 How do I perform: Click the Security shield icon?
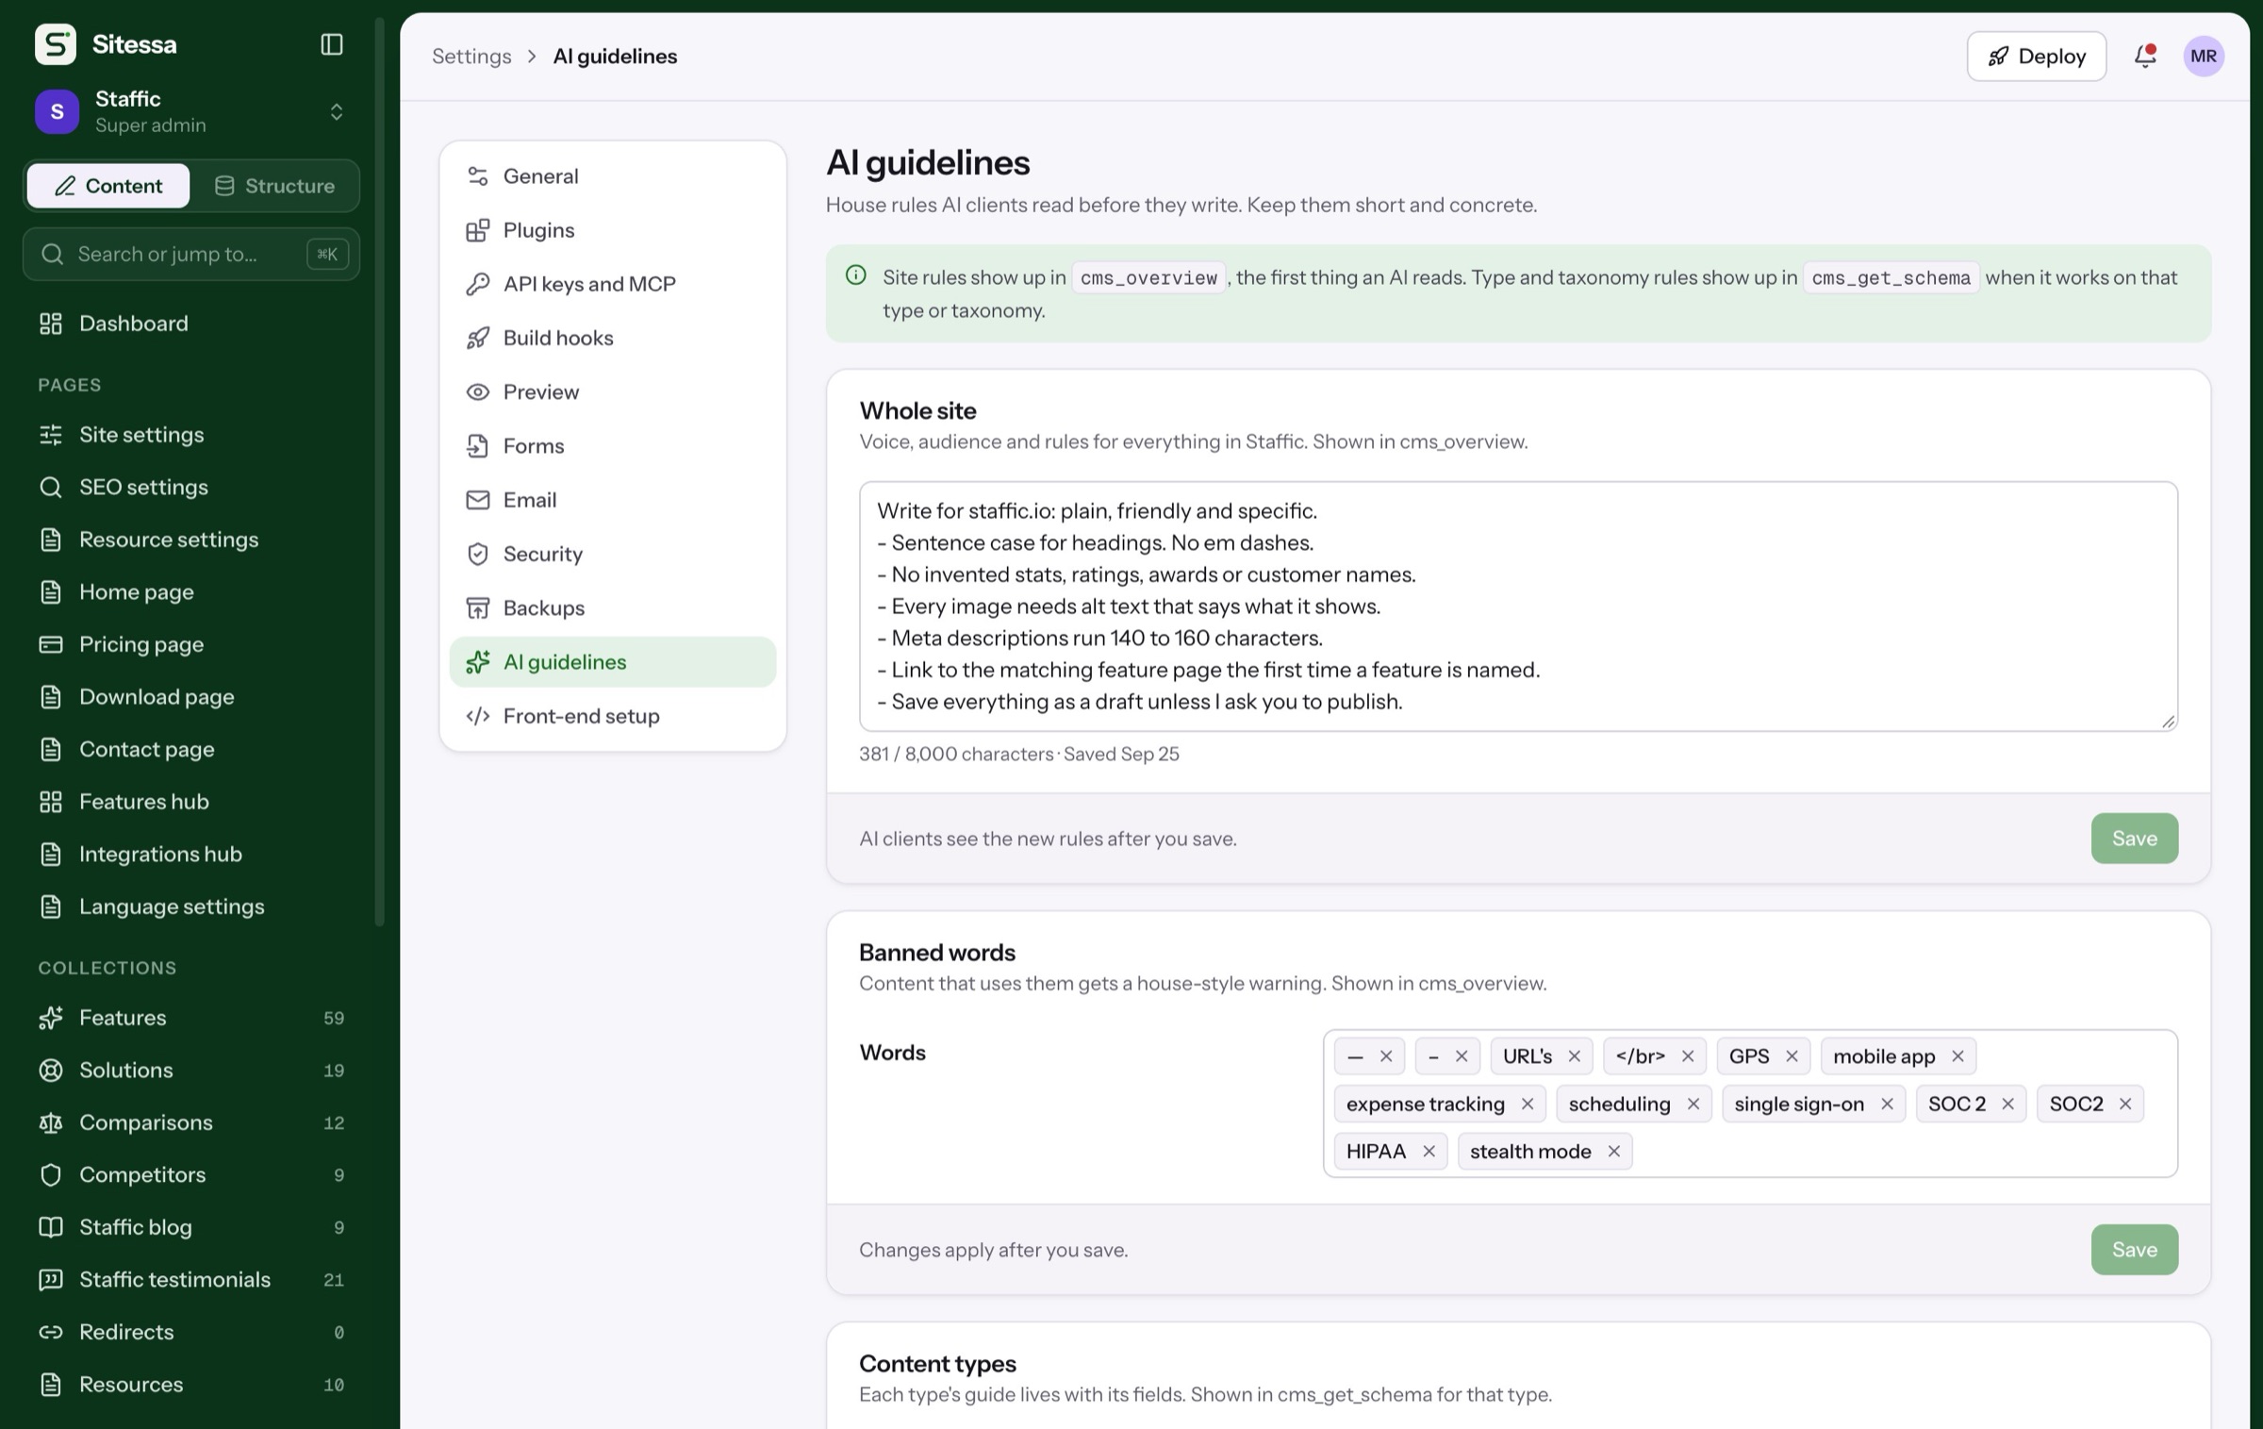(478, 554)
